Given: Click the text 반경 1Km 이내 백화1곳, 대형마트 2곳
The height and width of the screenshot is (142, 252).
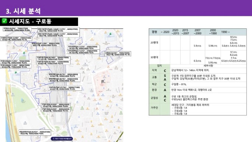Looking at the screenshot, I should click(x=192, y=90).
